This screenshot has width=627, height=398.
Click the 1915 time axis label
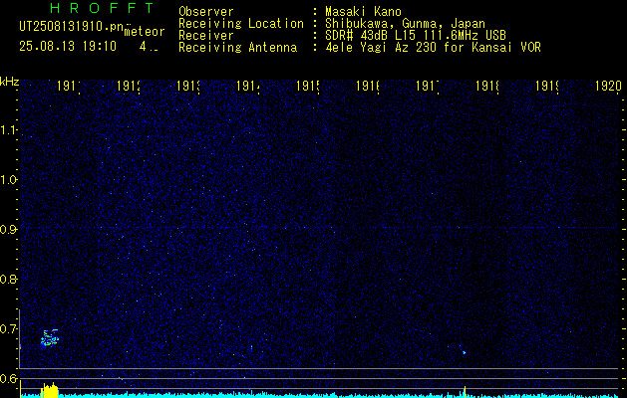[308, 87]
